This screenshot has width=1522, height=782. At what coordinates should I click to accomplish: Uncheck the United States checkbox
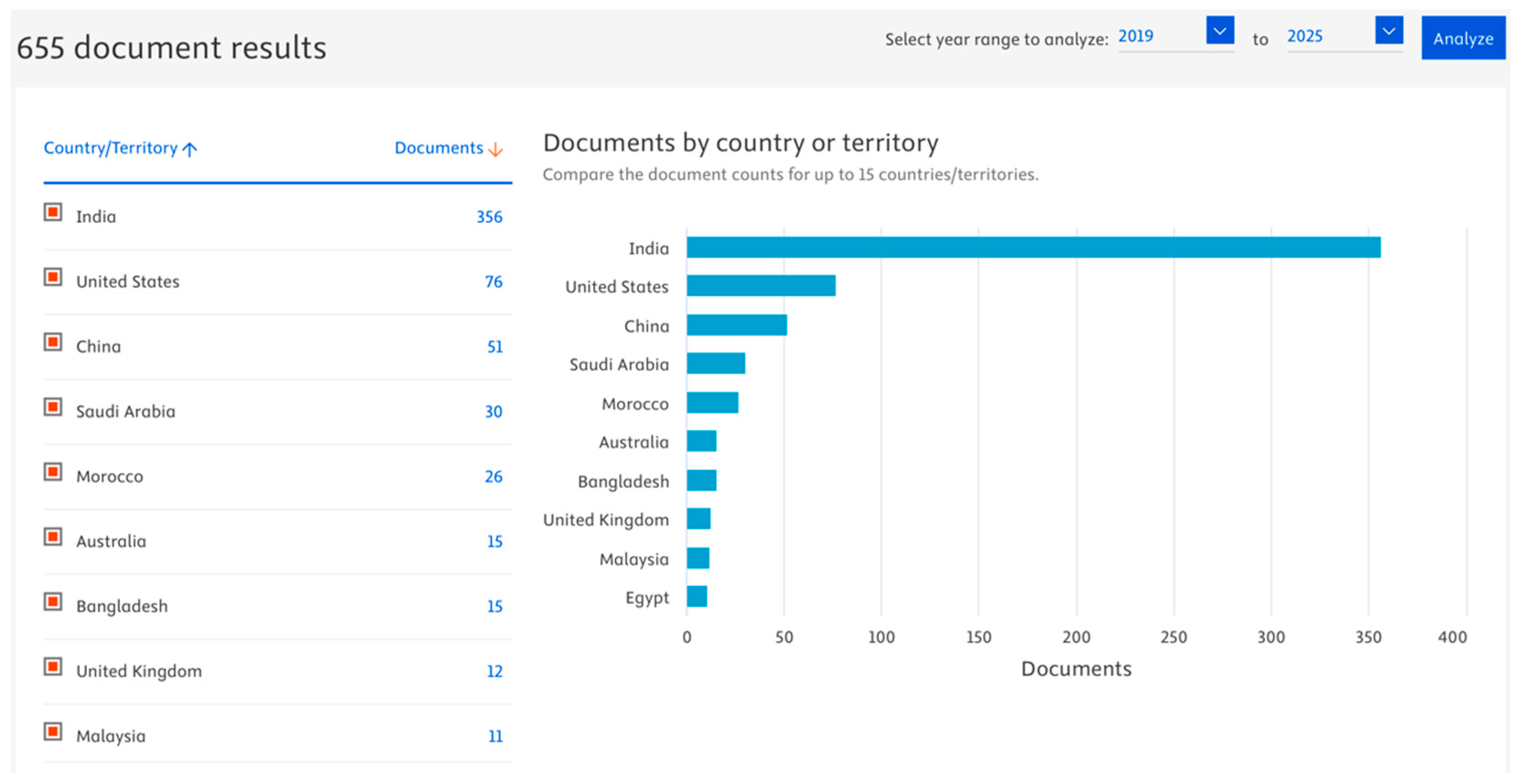pos(53,277)
